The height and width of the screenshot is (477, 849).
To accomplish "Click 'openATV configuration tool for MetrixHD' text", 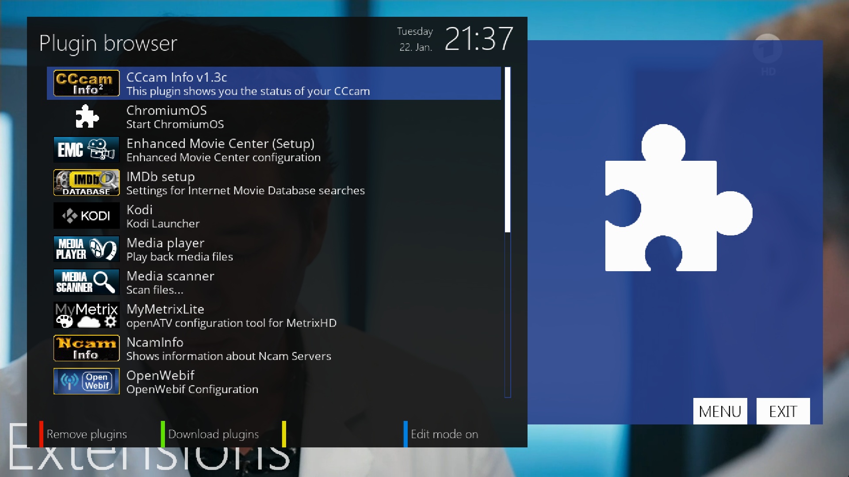I will [x=231, y=323].
